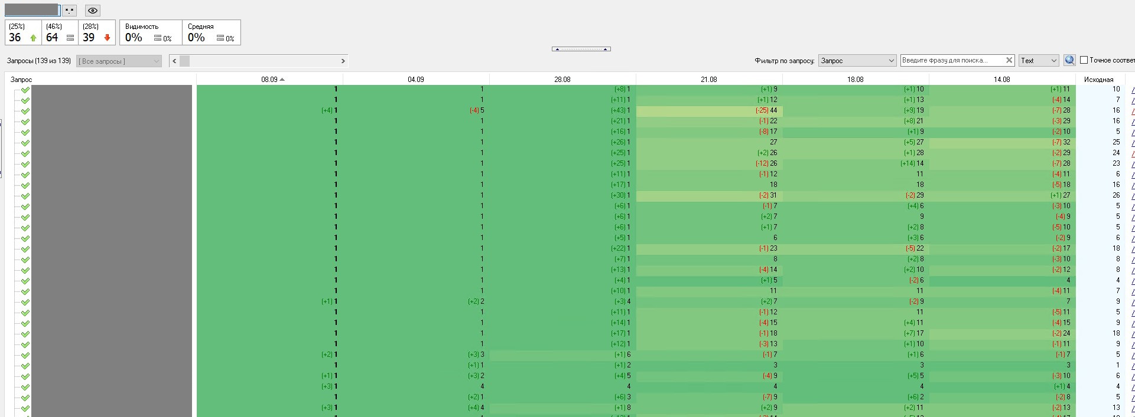
Task: Click the 'Средняя' 0% box
Action: tap(211, 32)
